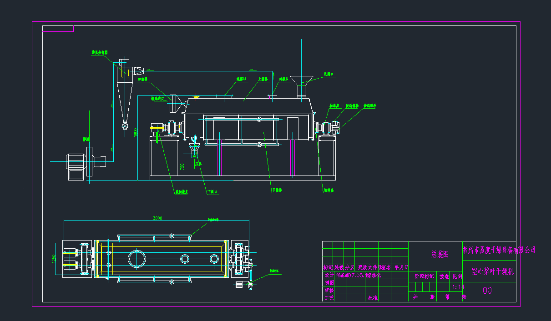Click the 加热器 heater annotation text
The image size is (551, 321).
(x=142, y=79)
